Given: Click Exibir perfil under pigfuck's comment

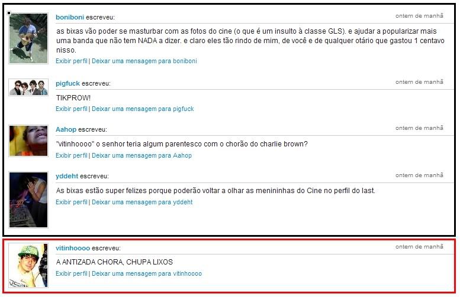Looking at the screenshot, I should (72, 109).
